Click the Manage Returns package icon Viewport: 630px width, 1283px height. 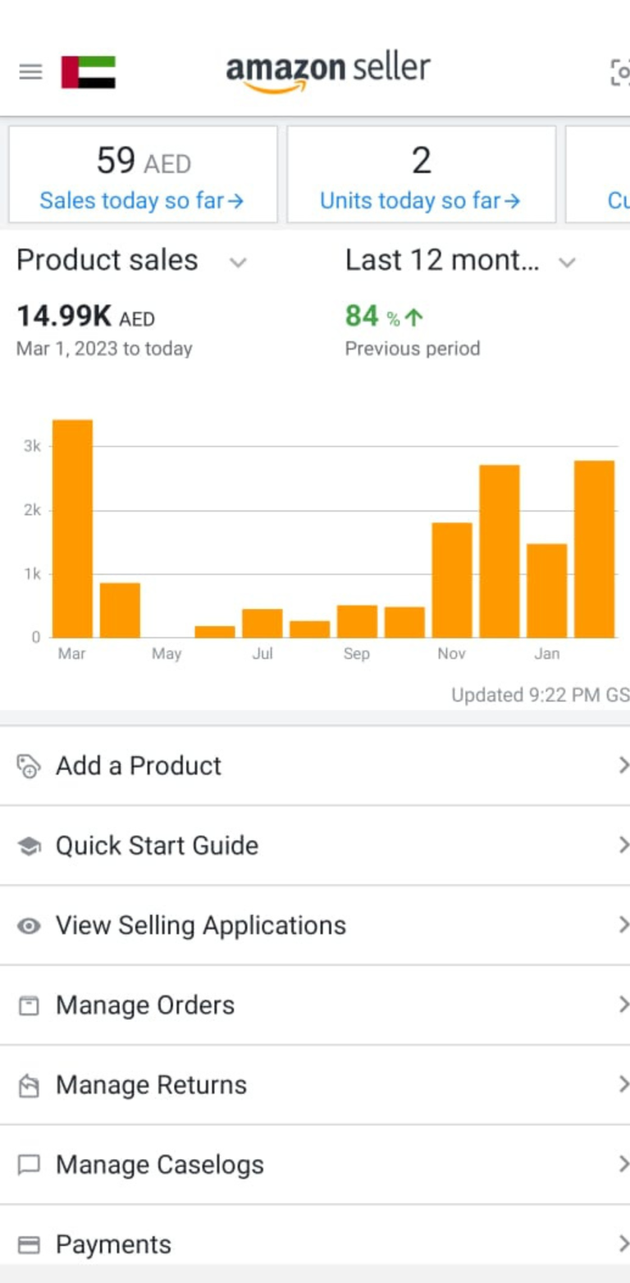coord(29,1086)
